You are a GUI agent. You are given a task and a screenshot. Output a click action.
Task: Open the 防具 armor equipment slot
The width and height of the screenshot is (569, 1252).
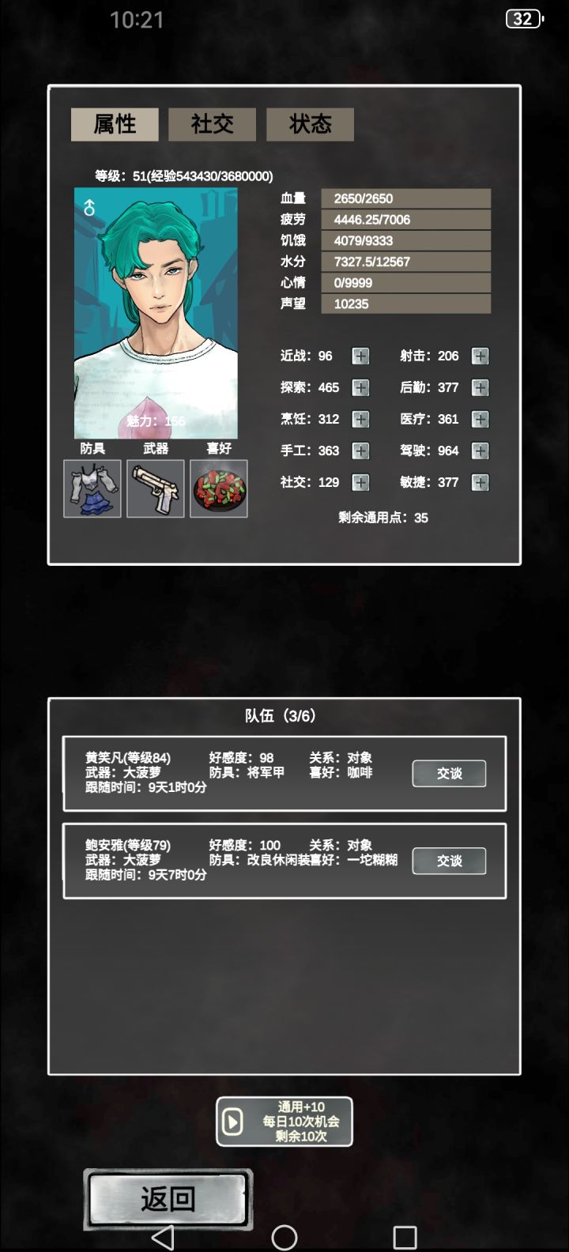click(x=92, y=488)
